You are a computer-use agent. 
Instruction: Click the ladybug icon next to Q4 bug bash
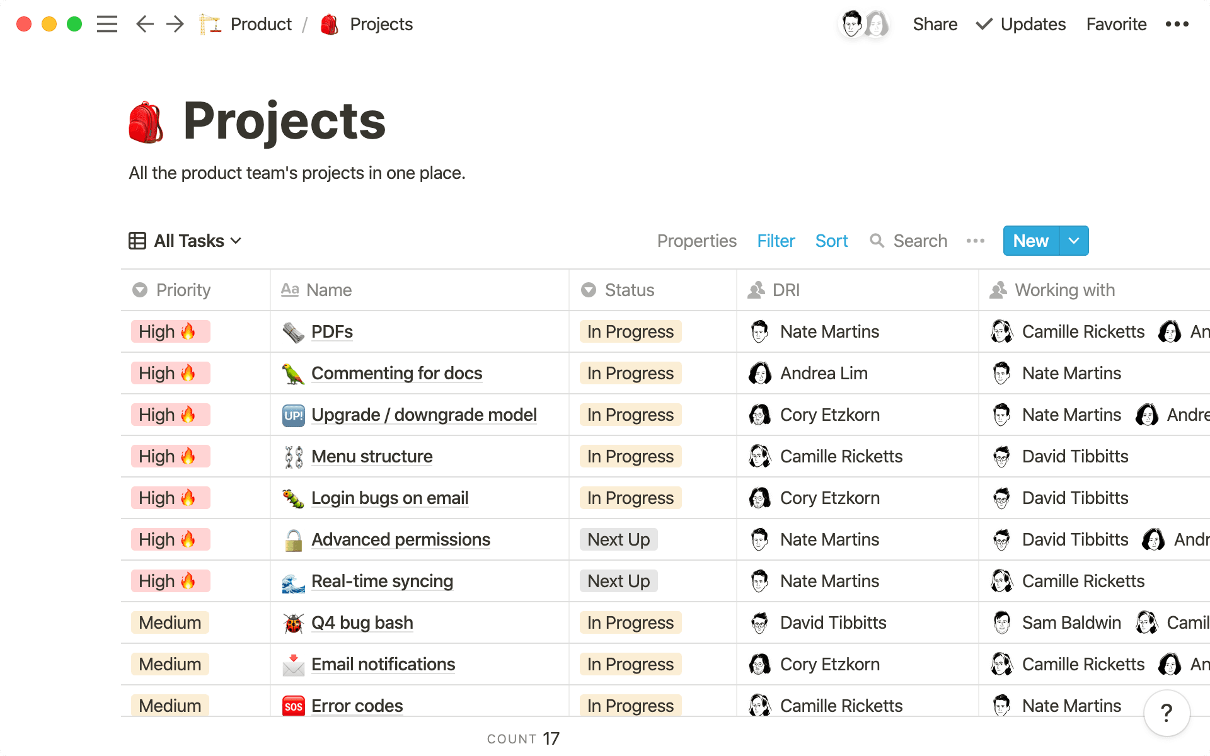[292, 622]
